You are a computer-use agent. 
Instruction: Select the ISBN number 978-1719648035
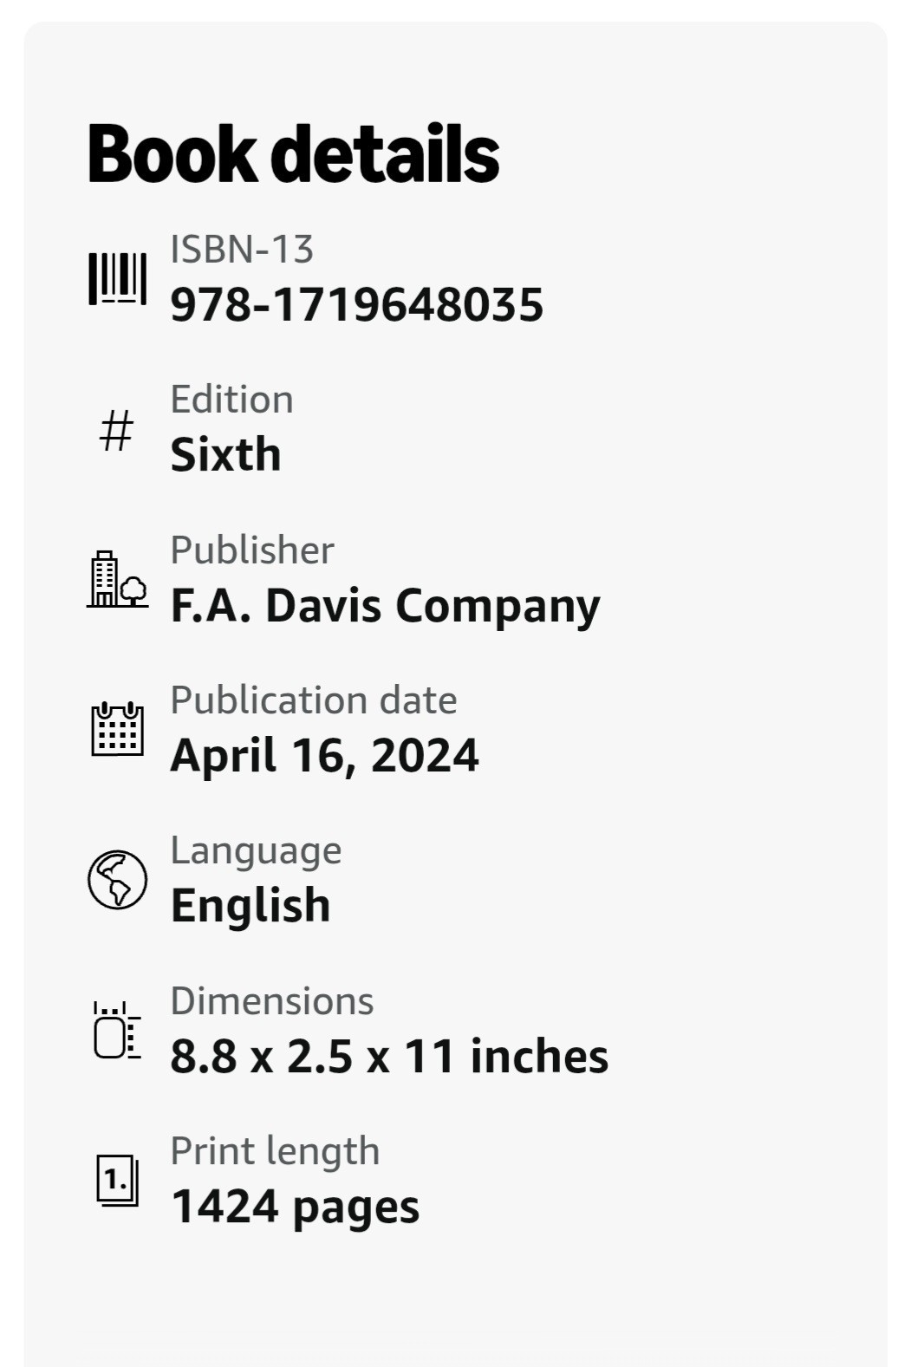click(356, 305)
